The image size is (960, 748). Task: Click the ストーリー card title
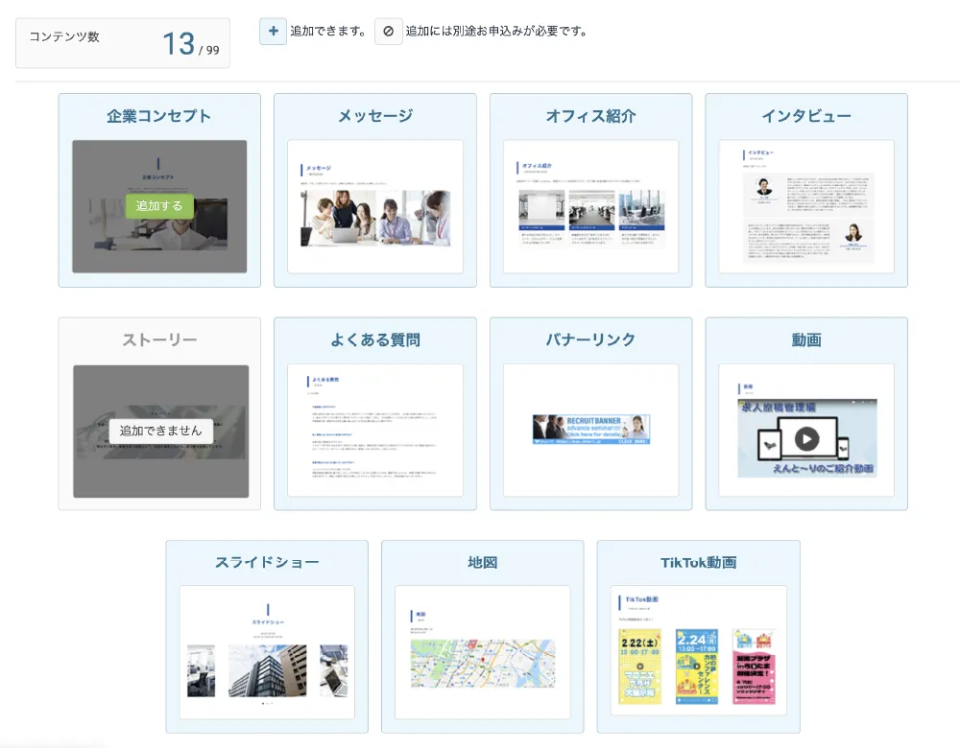click(159, 340)
